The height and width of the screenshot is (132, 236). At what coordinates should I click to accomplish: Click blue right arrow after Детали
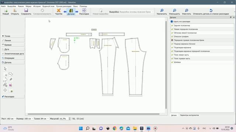coord(77,12)
